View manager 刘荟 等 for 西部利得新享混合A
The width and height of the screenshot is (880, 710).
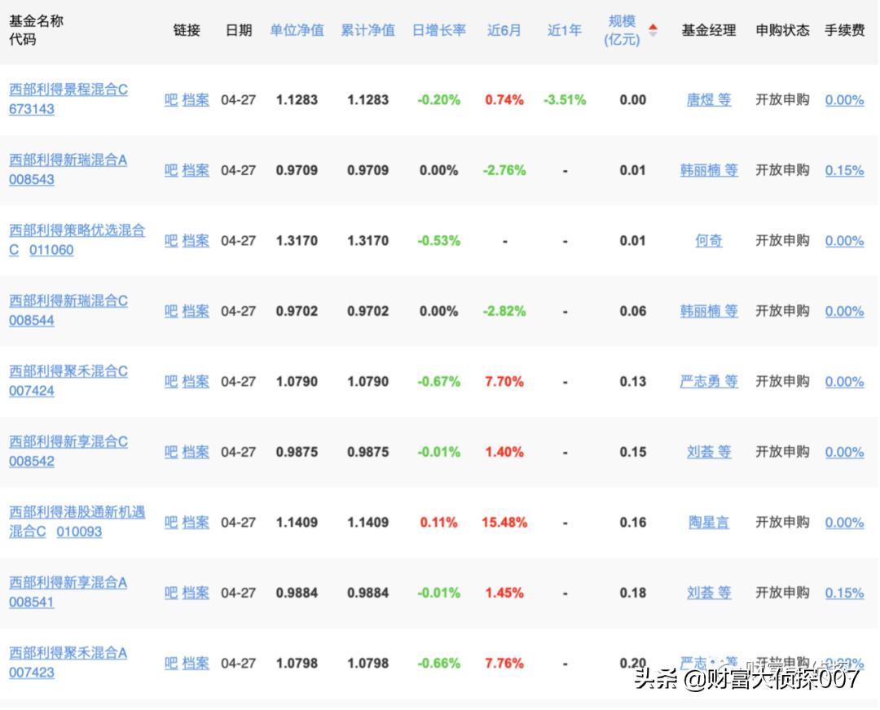708,593
